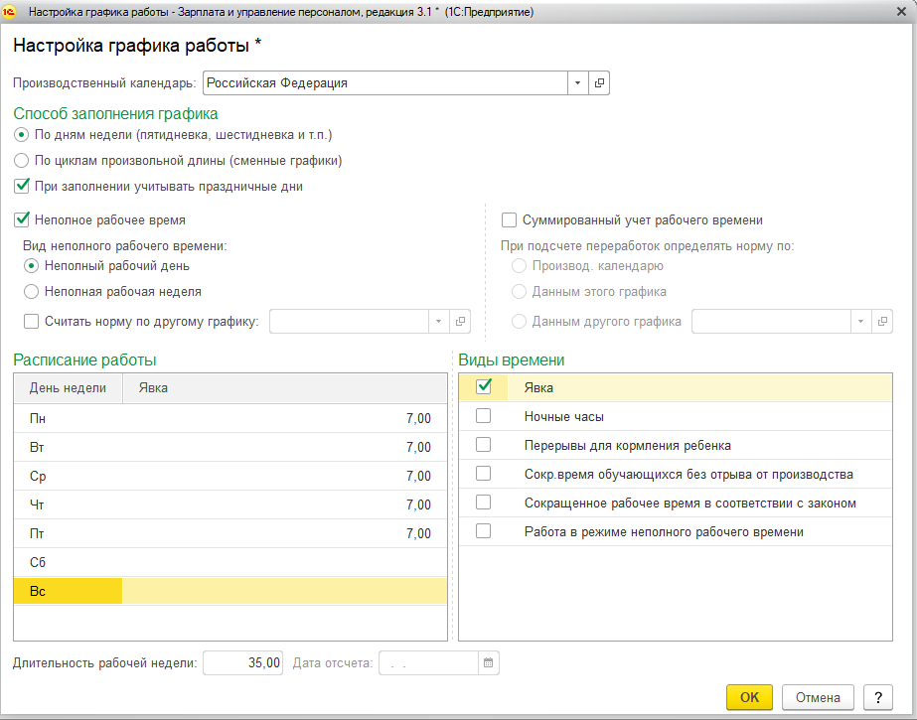Click the Отмена button
This screenshot has height=720, width=917.
coord(818,697)
